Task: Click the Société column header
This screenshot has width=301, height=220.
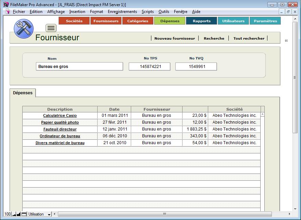Action: coord(234,109)
